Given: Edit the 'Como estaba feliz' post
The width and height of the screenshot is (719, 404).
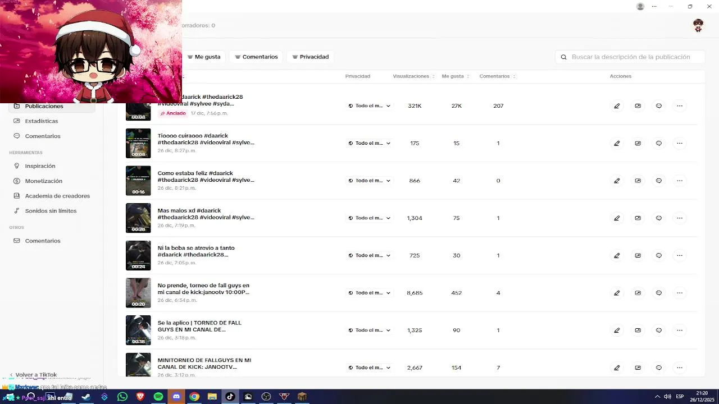Looking at the screenshot, I should point(617,181).
